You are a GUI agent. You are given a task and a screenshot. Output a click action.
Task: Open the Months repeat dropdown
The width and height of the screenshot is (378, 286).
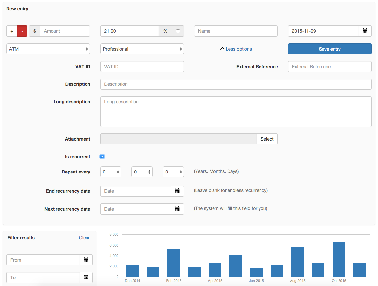(x=142, y=172)
